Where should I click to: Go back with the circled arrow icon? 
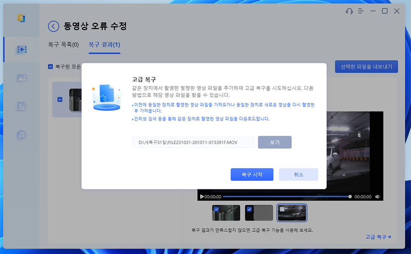pos(53,26)
